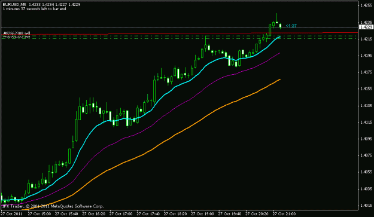374x217 pixels.
Task: Click the '27 Oct 19:00' time axis label
Action: (x=202, y=214)
